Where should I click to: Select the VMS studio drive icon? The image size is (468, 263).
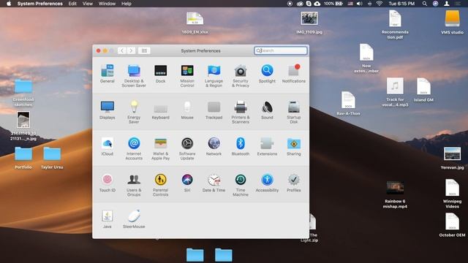452,23
